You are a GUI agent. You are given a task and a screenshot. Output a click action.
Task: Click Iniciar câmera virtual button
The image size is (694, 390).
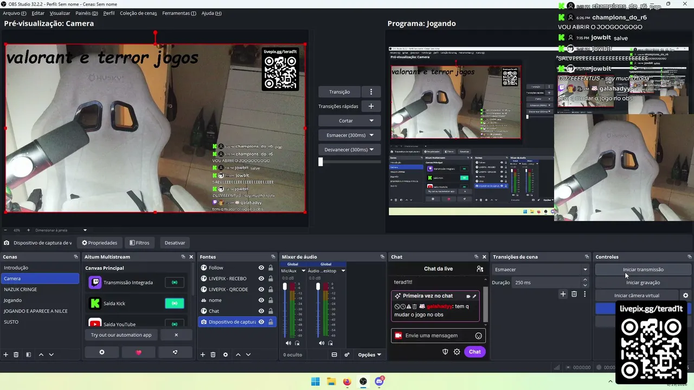coord(637,296)
